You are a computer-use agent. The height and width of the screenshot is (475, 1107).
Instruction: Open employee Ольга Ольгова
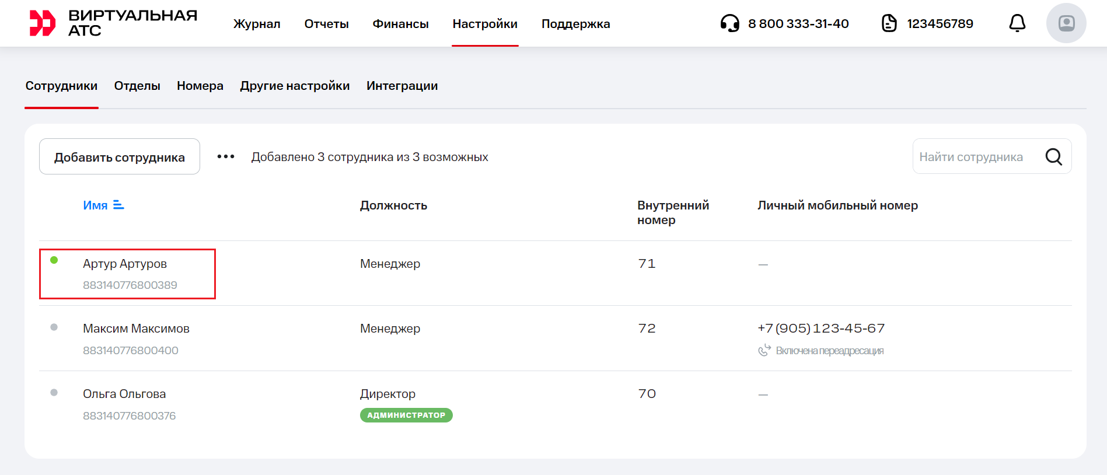pos(124,394)
